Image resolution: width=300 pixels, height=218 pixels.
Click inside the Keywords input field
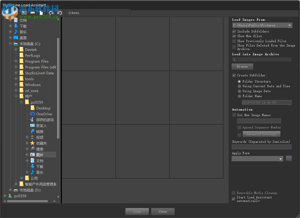pyautogui.click(x=261, y=147)
